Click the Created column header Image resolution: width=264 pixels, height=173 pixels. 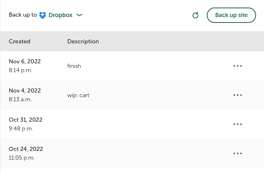(x=20, y=41)
